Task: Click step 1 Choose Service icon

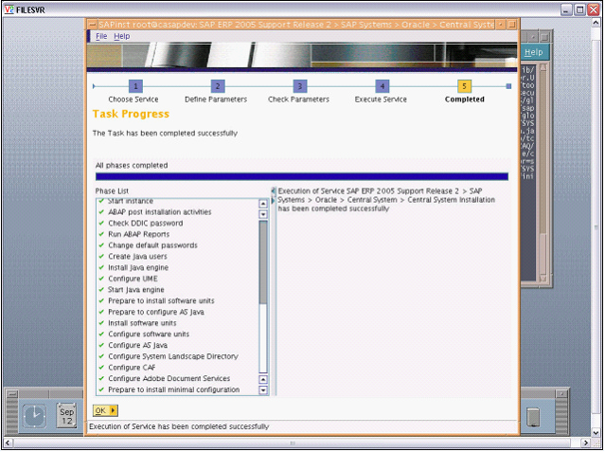Action: pyautogui.click(x=134, y=86)
